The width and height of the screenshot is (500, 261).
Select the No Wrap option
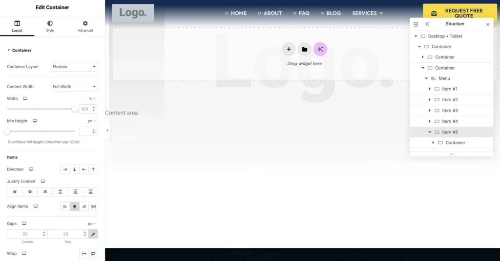[x=84, y=254]
